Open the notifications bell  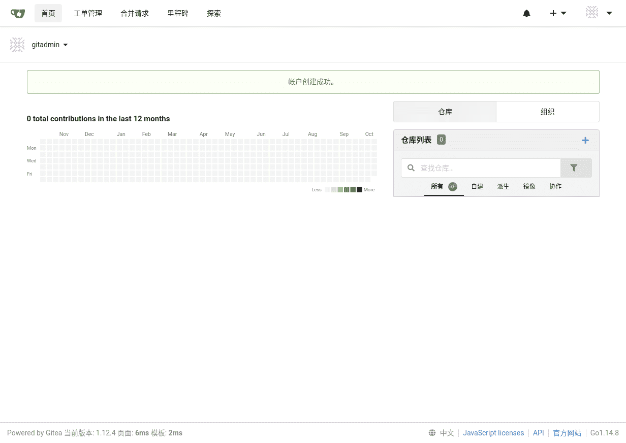click(526, 13)
